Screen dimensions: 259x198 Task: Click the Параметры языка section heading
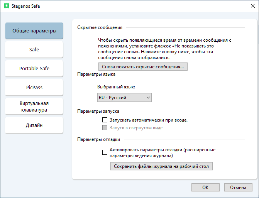coord(96,74)
